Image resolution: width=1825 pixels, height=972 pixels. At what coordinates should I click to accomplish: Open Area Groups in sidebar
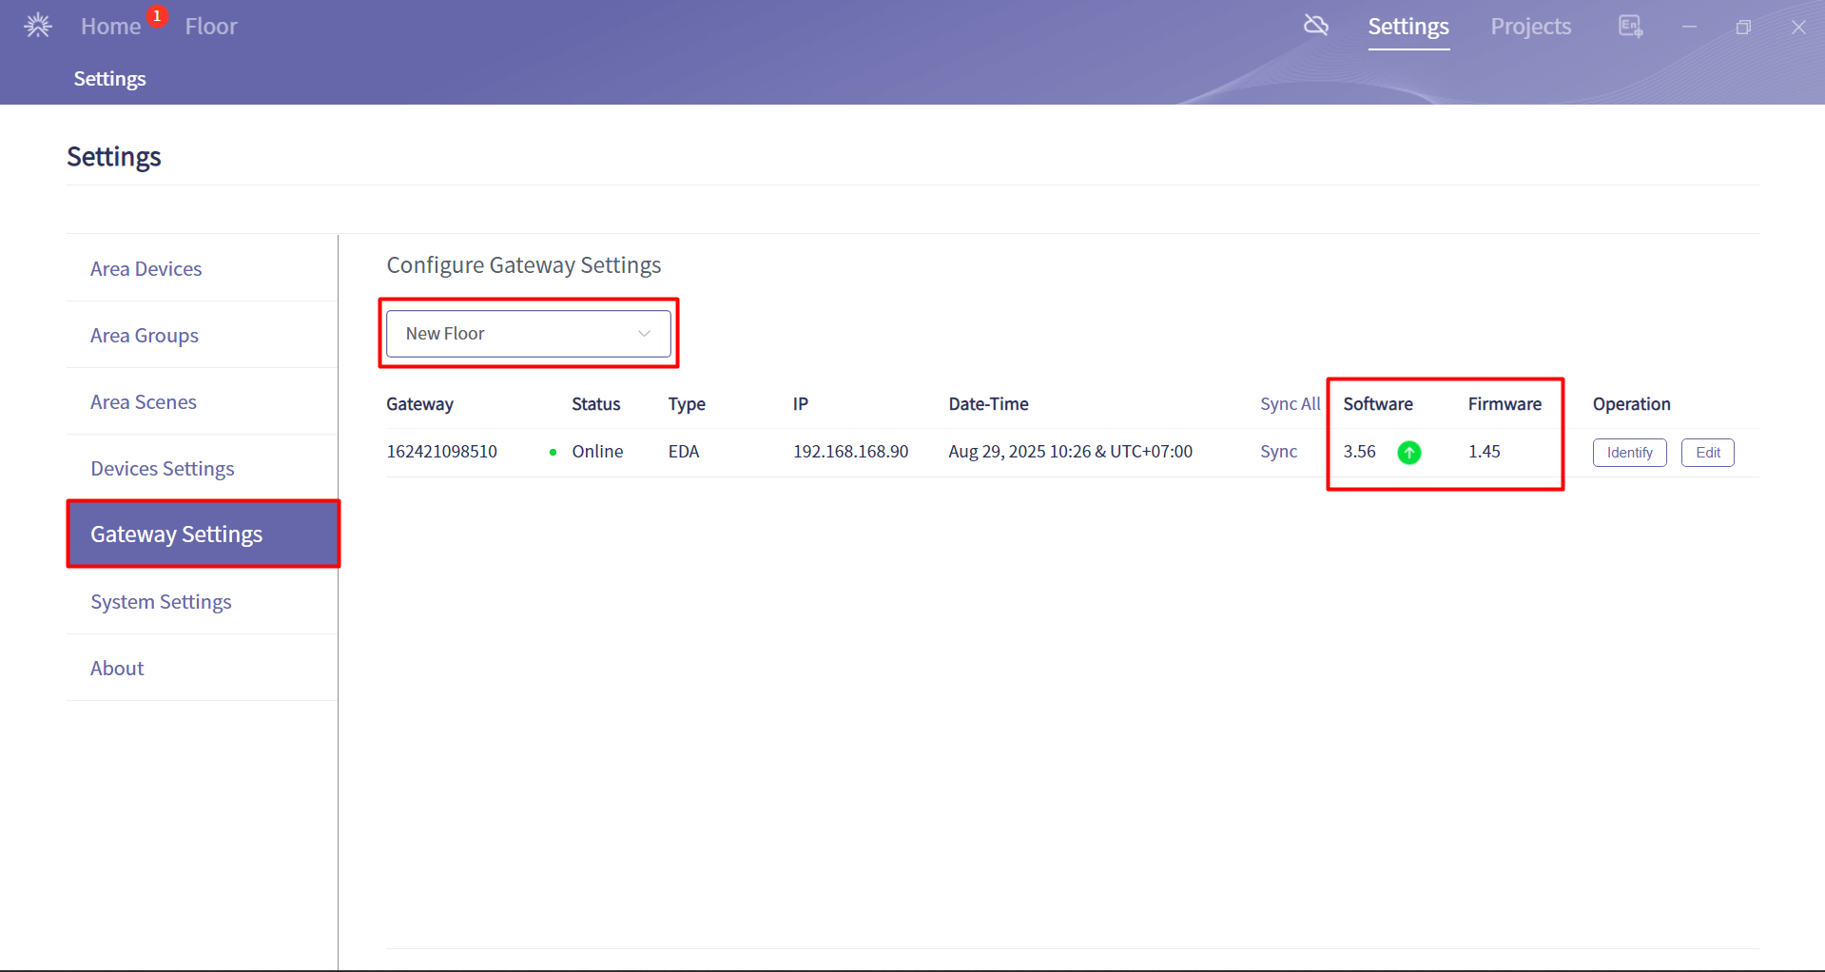145,336
